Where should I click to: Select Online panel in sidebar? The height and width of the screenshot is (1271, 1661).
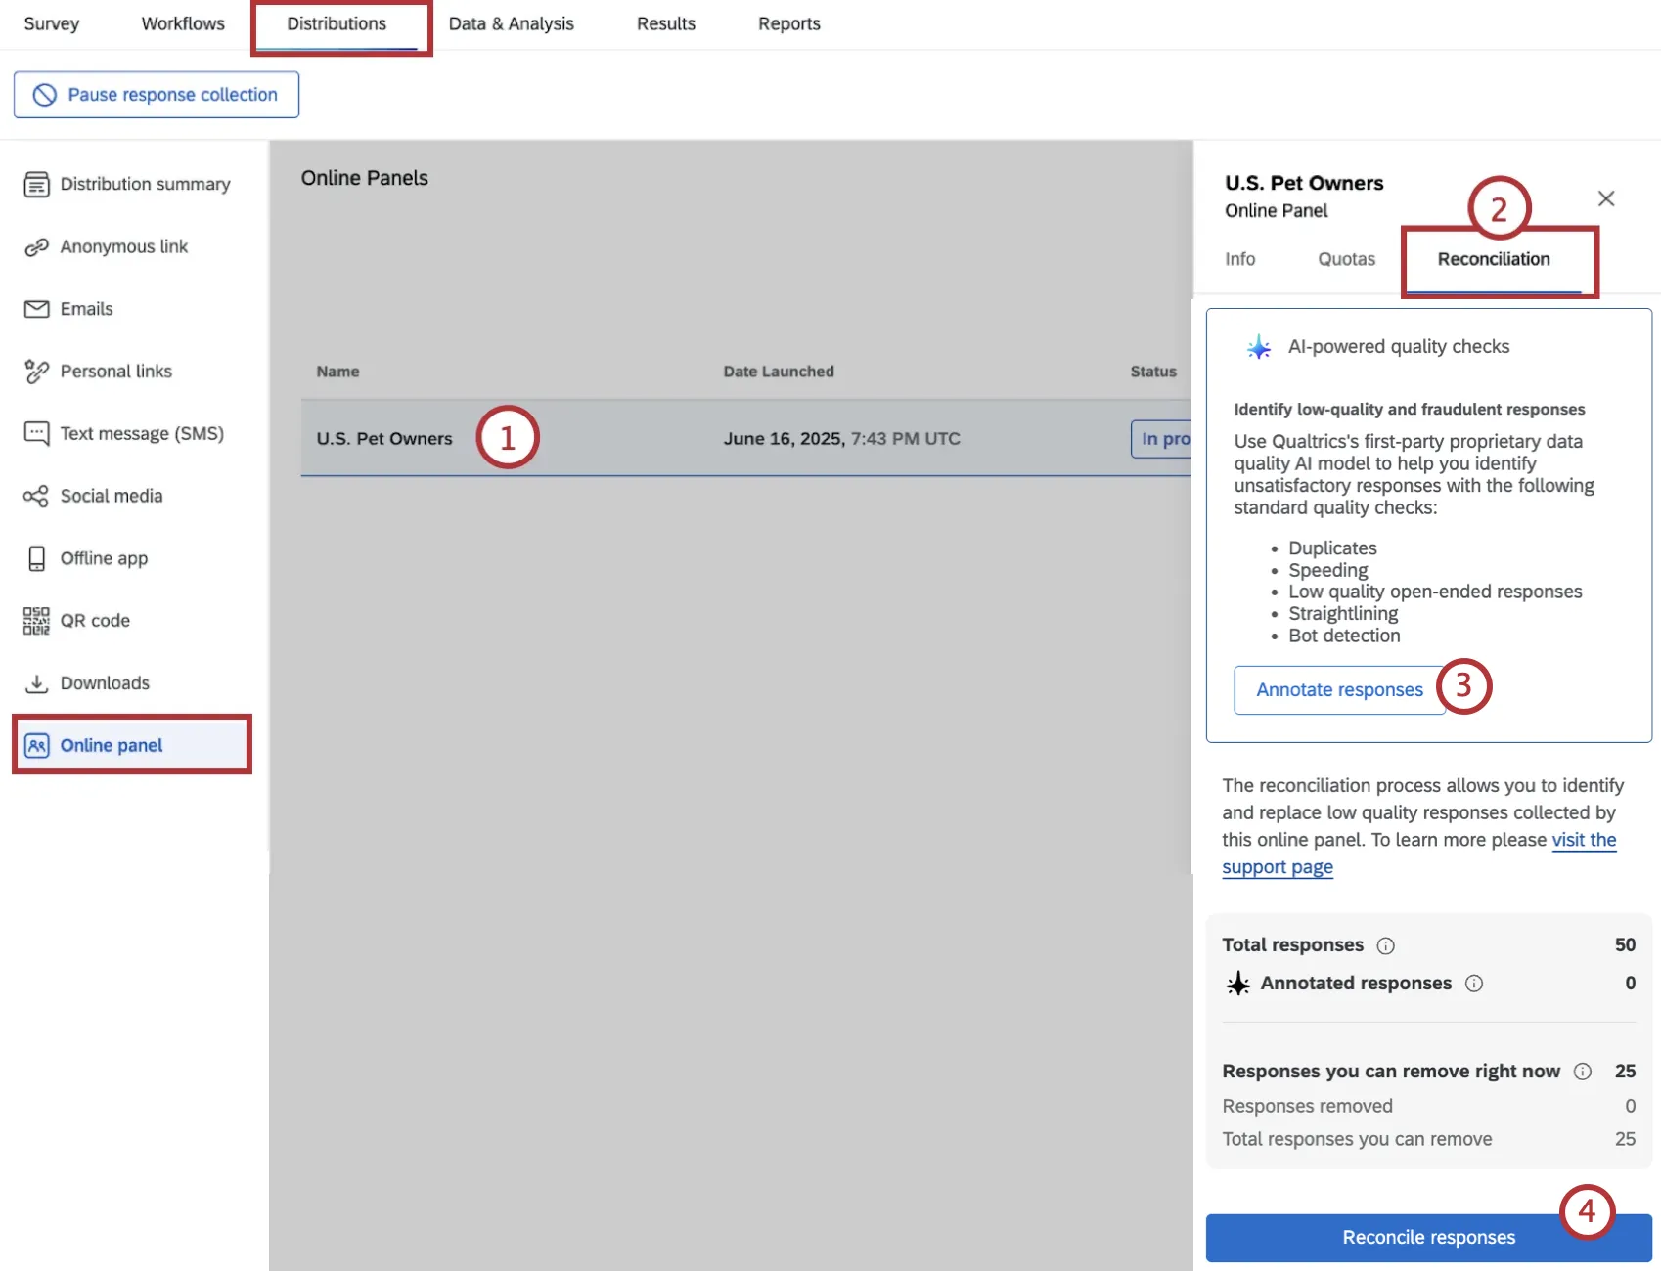[132, 745]
